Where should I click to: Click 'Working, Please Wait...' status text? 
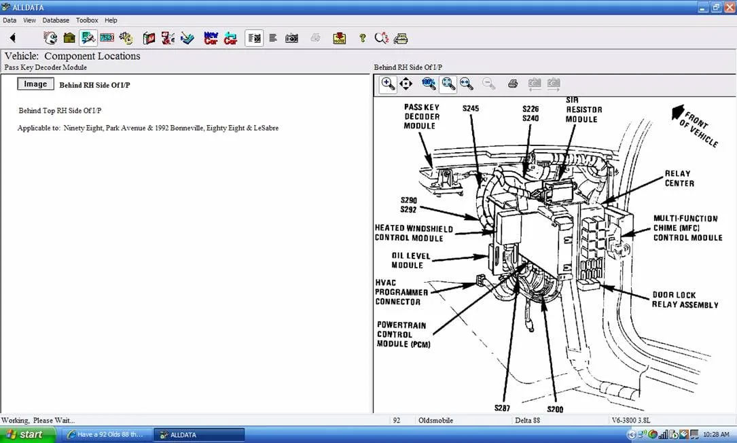tap(37, 421)
